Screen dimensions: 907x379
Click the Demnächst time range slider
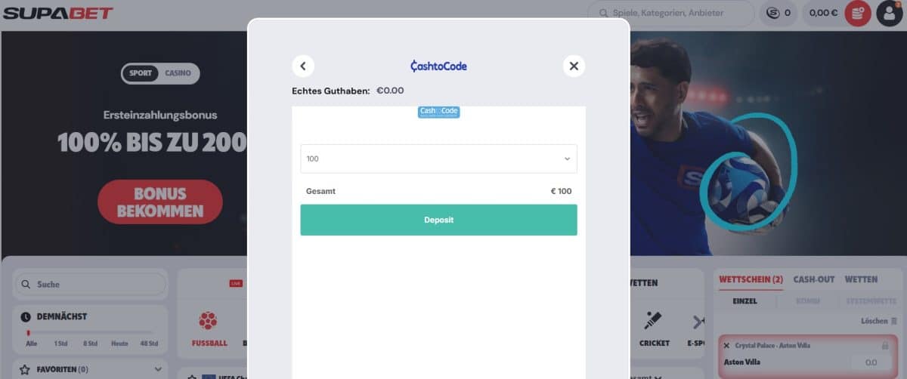90,332
